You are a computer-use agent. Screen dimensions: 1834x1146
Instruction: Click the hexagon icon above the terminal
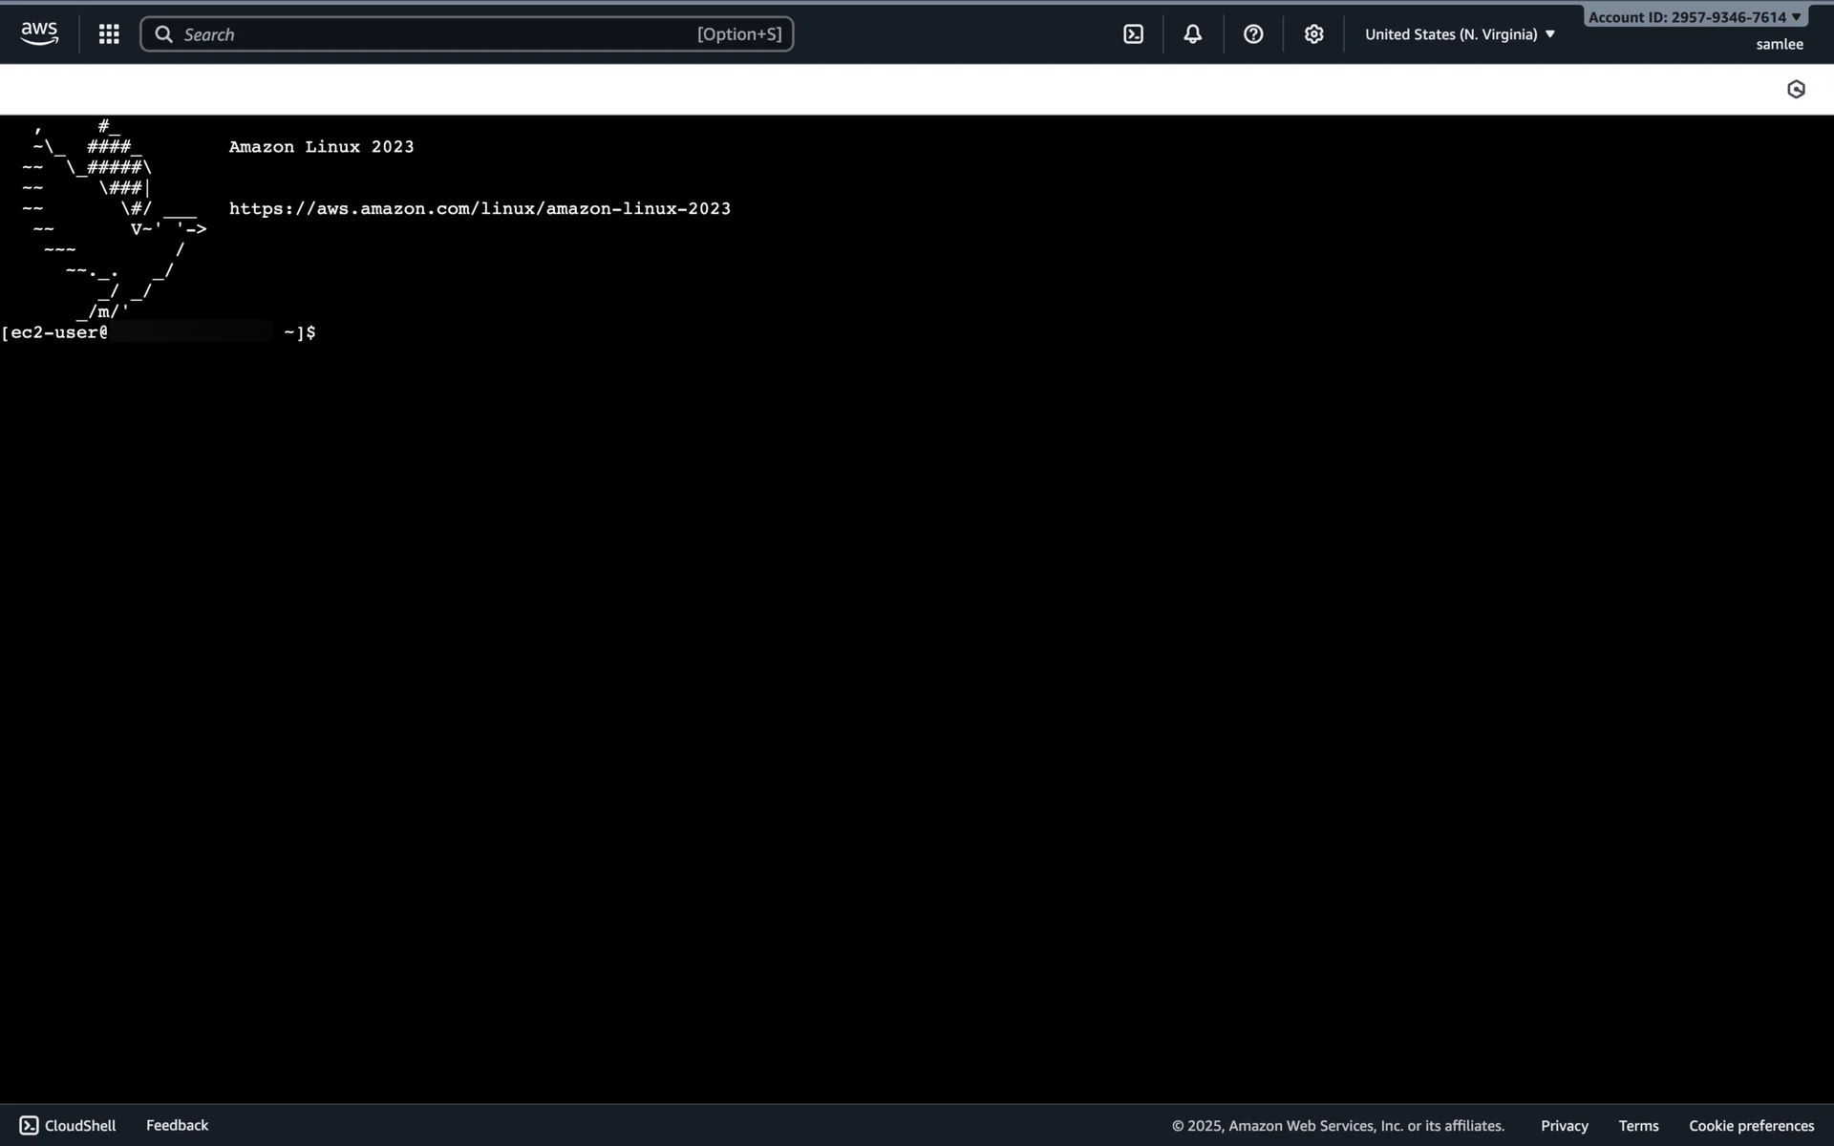coord(1796,89)
